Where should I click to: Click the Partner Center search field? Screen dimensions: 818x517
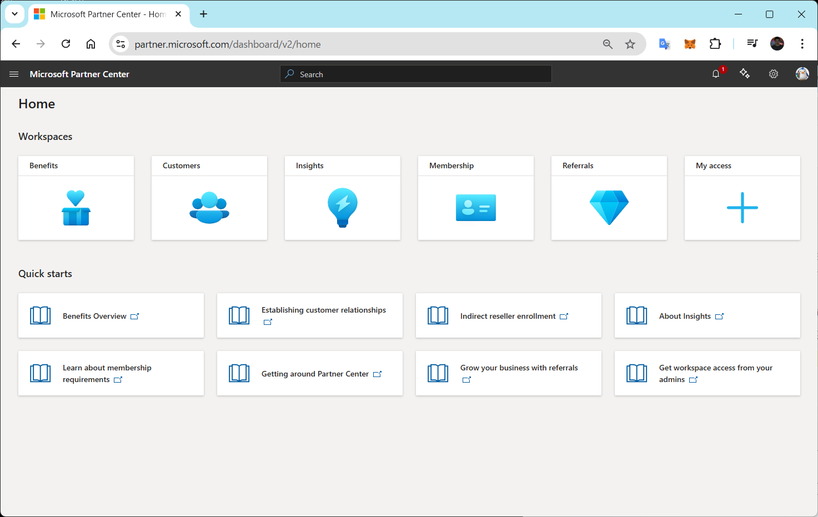click(415, 73)
